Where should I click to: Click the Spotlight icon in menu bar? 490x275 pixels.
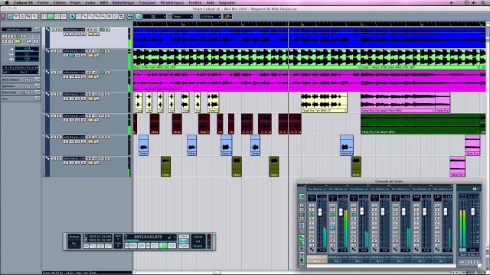(483, 2)
